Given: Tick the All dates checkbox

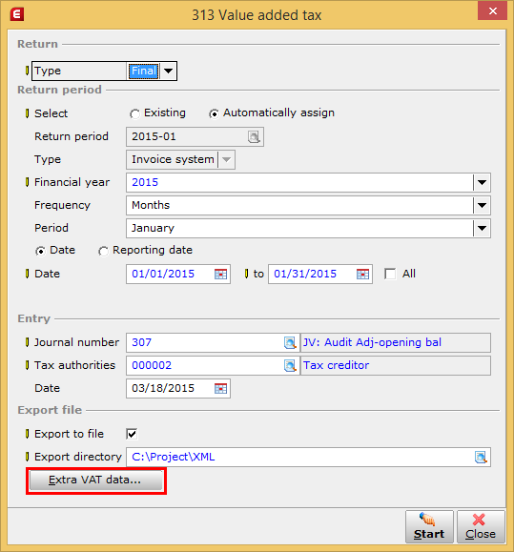Looking at the screenshot, I should [x=390, y=274].
